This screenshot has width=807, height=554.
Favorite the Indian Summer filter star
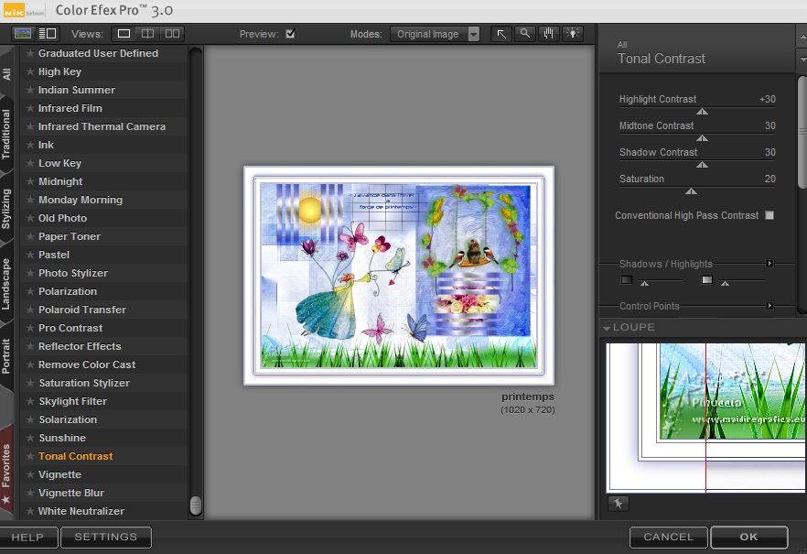pyautogui.click(x=30, y=90)
